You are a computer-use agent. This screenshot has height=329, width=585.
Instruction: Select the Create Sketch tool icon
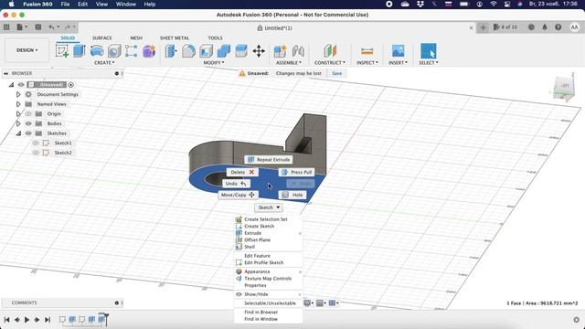(62, 51)
